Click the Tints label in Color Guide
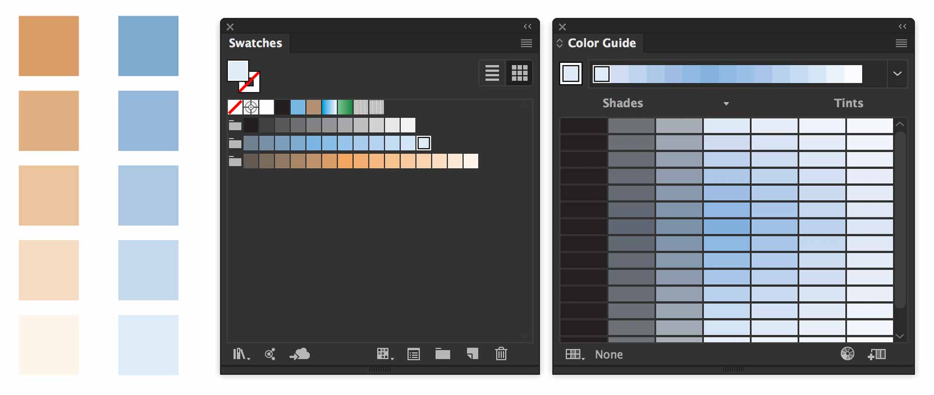Image resolution: width=934 pixels, height=395 pixels. point(849,103)
